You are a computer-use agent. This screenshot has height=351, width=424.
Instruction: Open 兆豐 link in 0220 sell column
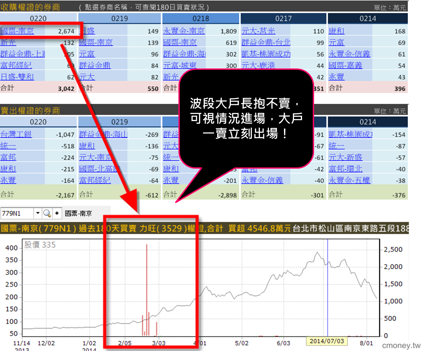(8, 180)
